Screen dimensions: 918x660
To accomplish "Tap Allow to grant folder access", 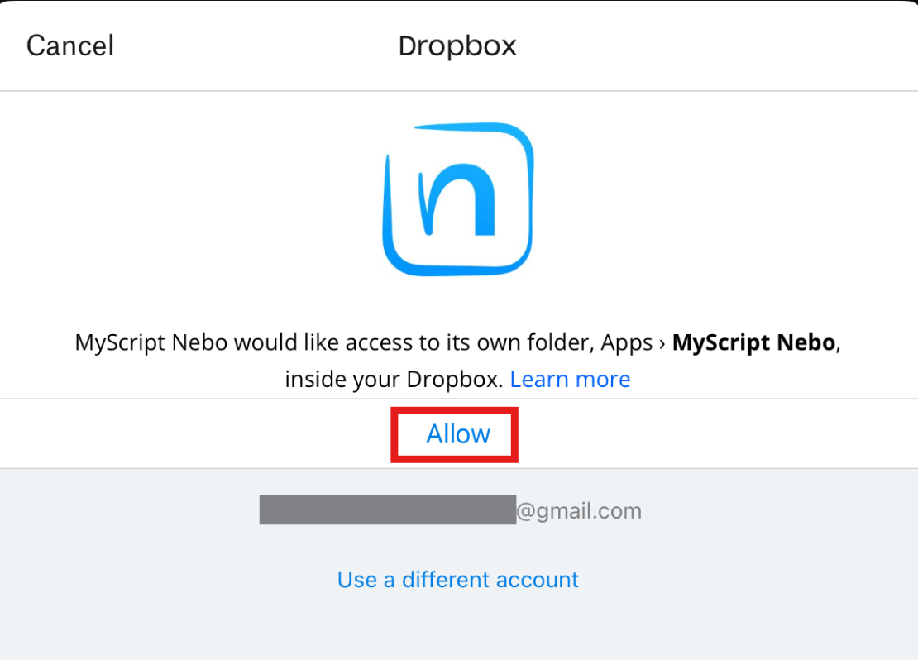I will click(458, 434).
